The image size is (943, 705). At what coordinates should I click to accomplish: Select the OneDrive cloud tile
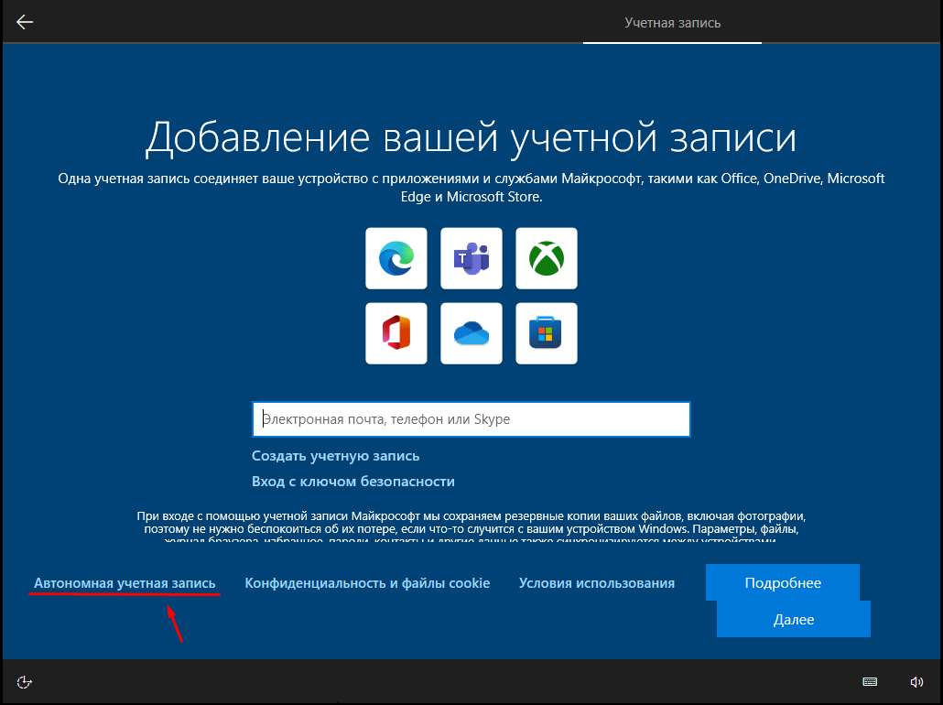click(471, 333)
